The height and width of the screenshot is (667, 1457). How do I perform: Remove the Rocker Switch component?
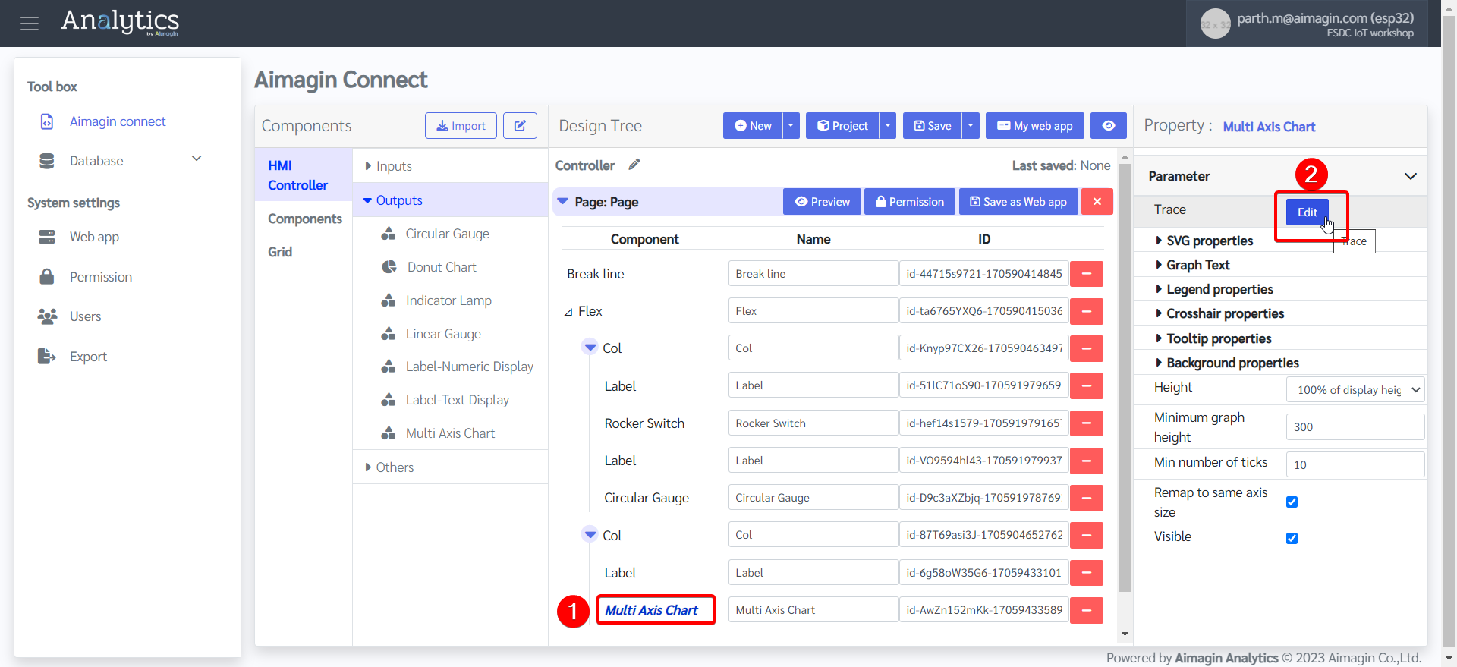(x=1087, y=423)
